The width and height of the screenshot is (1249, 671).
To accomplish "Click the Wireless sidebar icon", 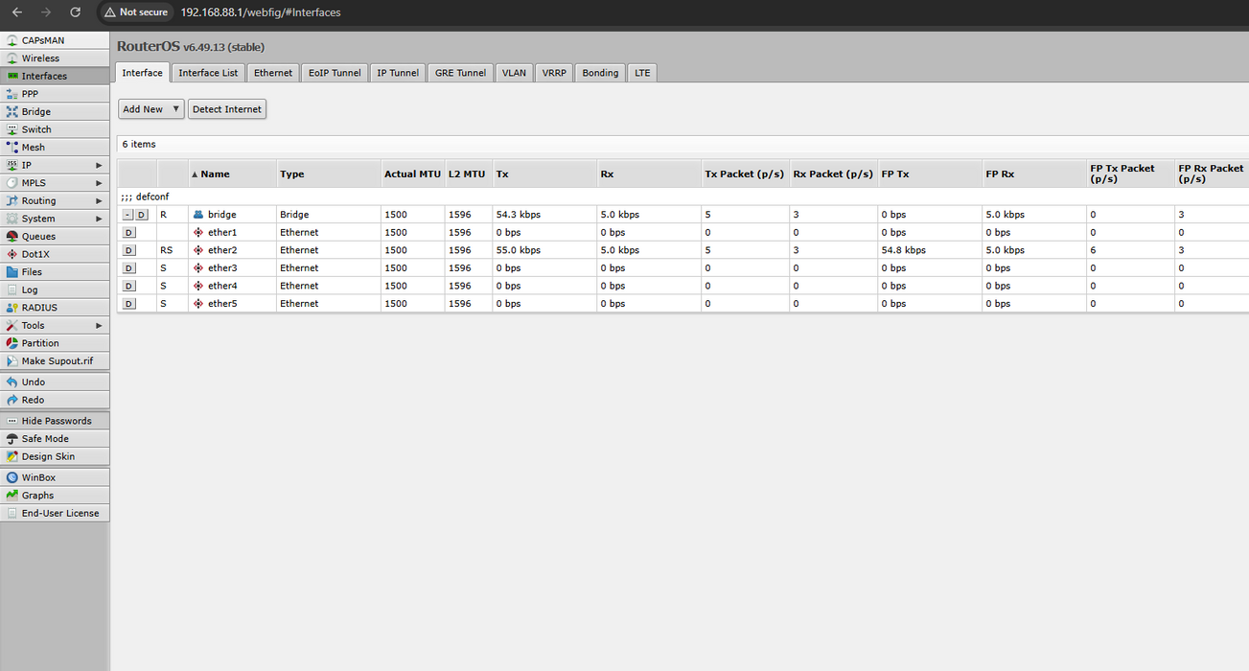I will tap(12, 58).
